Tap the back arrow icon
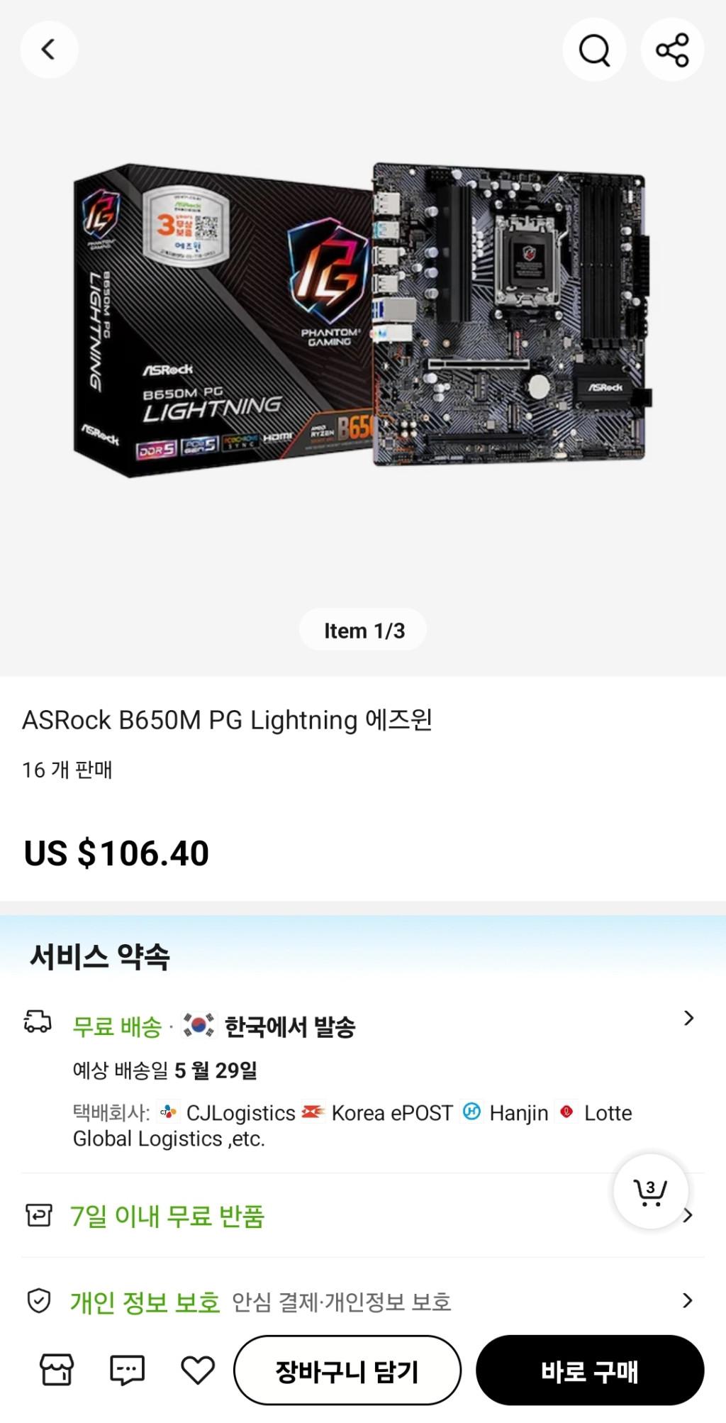 click(x=49, y=50)
